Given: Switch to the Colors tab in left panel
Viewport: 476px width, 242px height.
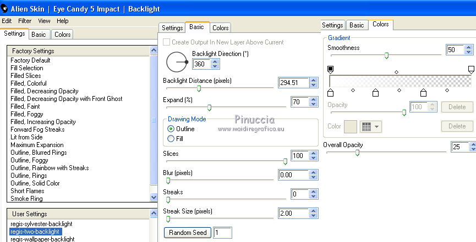Looking at the screenshot, I should click(63, 35).
